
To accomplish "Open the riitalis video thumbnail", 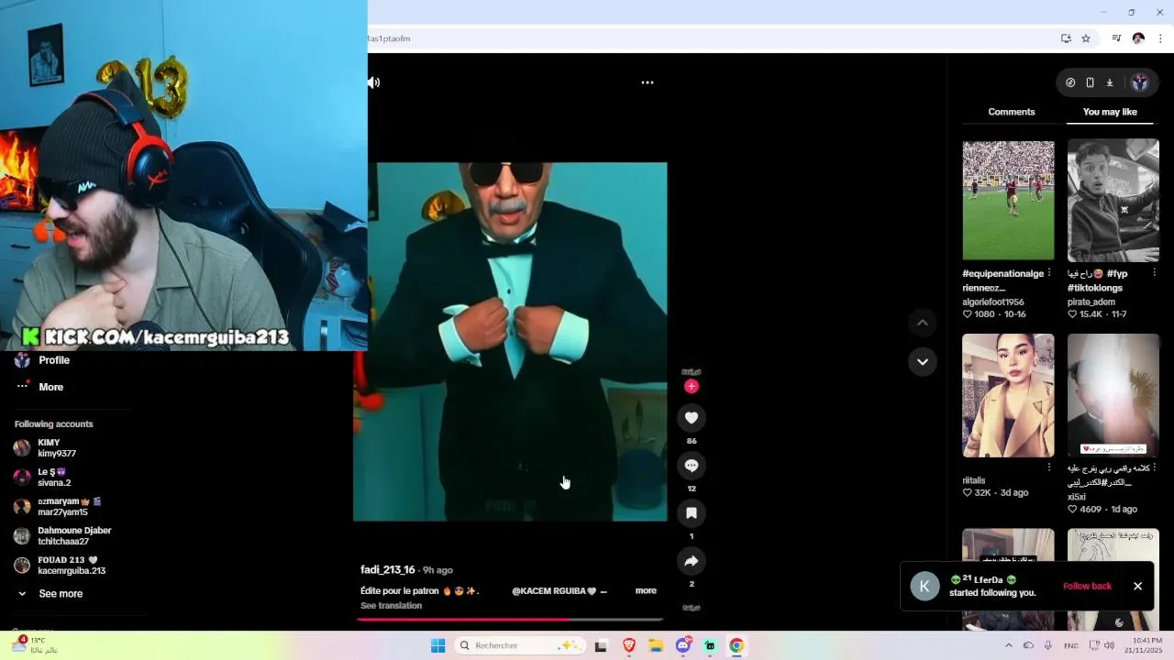I will pos(1008,395).
